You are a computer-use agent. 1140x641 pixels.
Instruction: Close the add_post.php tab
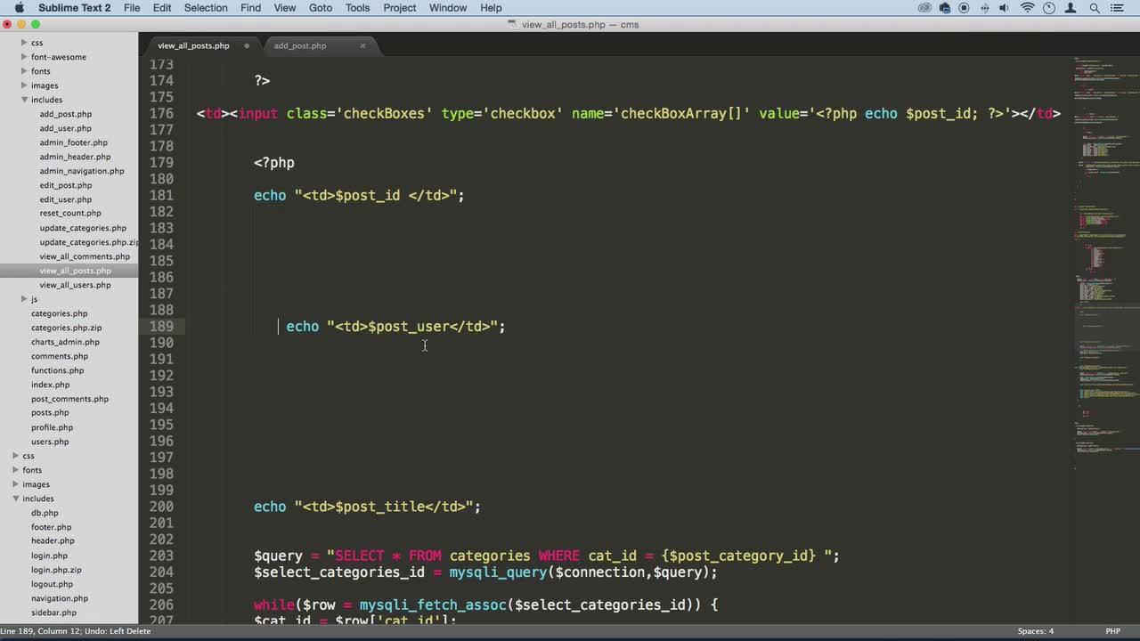click(362, 45)
